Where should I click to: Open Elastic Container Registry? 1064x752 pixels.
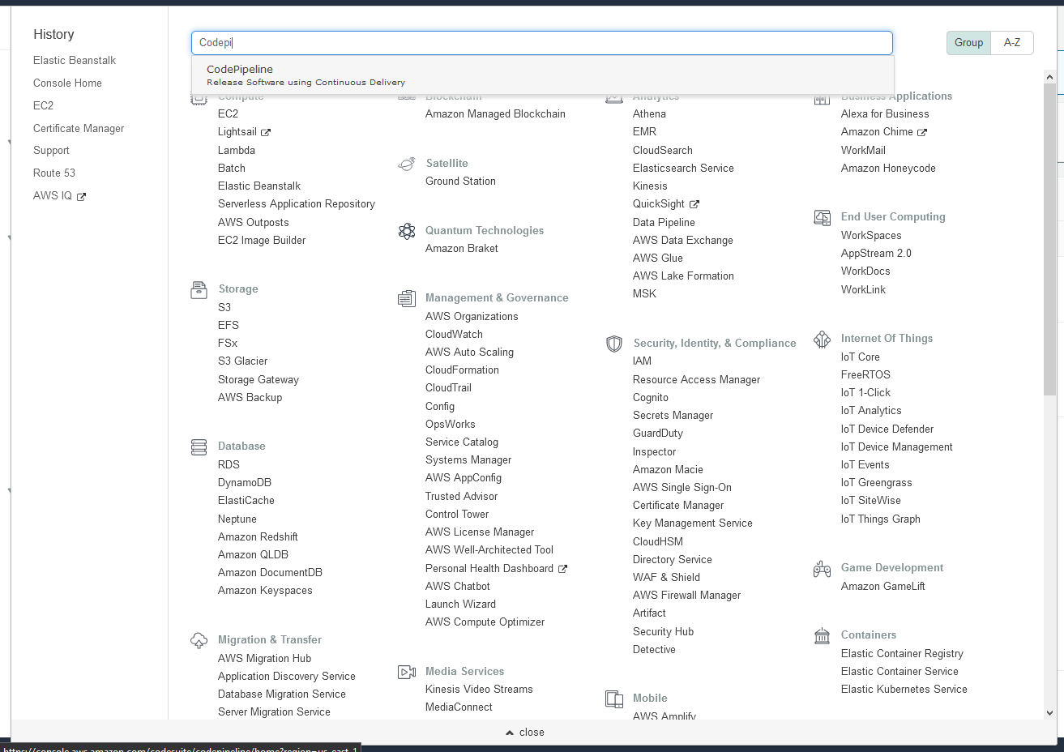(x=902, y=654)
